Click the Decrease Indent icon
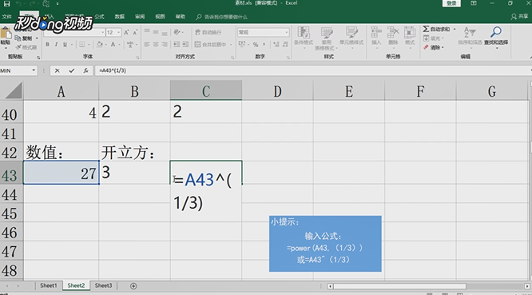Image resolution: width=532 pixels, height=295 pixels. tap(177, 45)
